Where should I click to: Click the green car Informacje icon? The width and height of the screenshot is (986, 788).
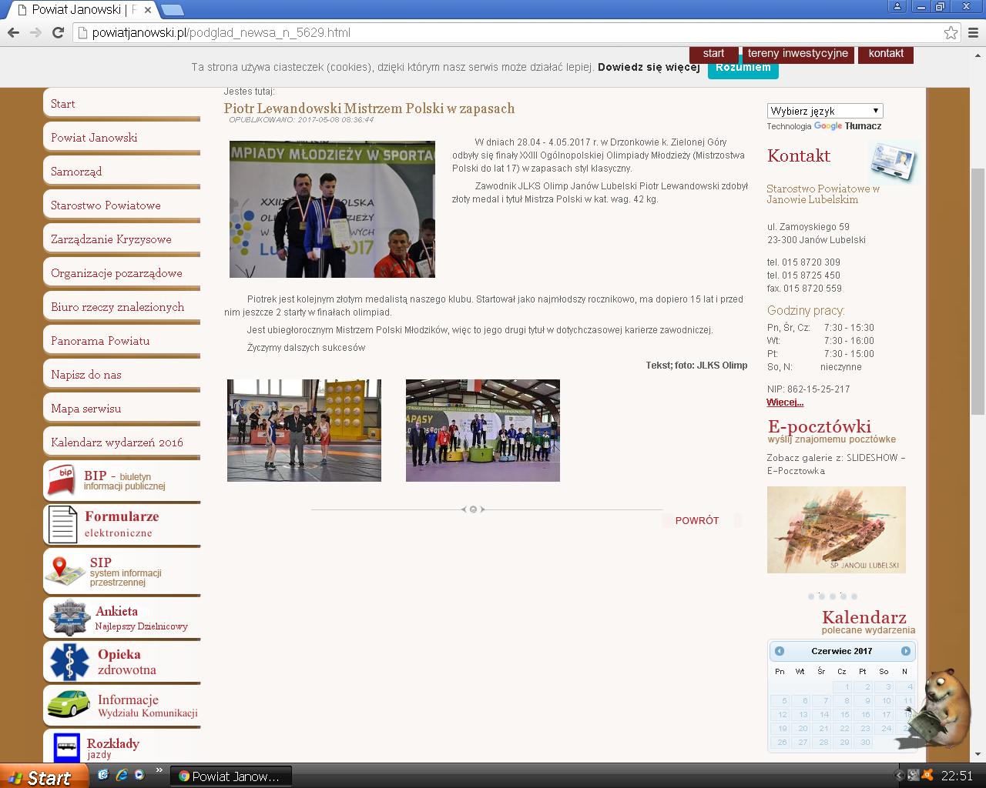click(x=69, y=703)
